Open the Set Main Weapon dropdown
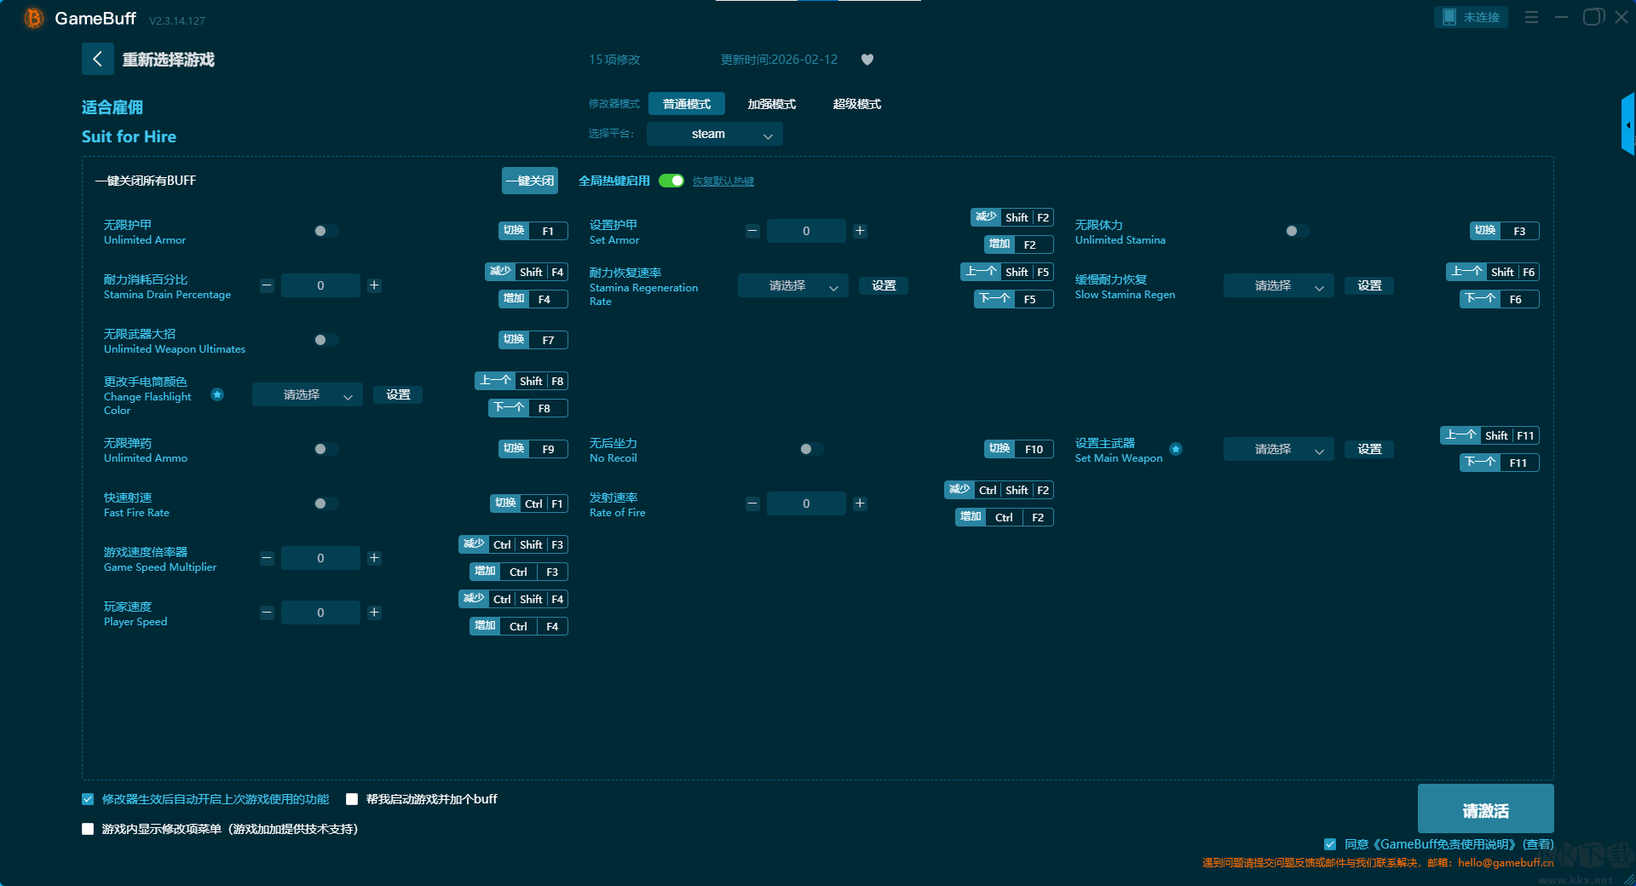This screenshot has height=886, width=1636. click(1278, 449)
